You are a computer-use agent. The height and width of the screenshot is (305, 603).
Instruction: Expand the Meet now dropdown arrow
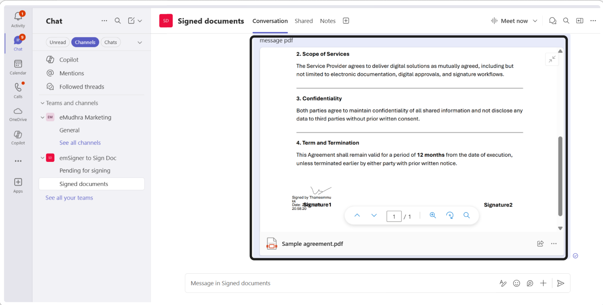535,21
